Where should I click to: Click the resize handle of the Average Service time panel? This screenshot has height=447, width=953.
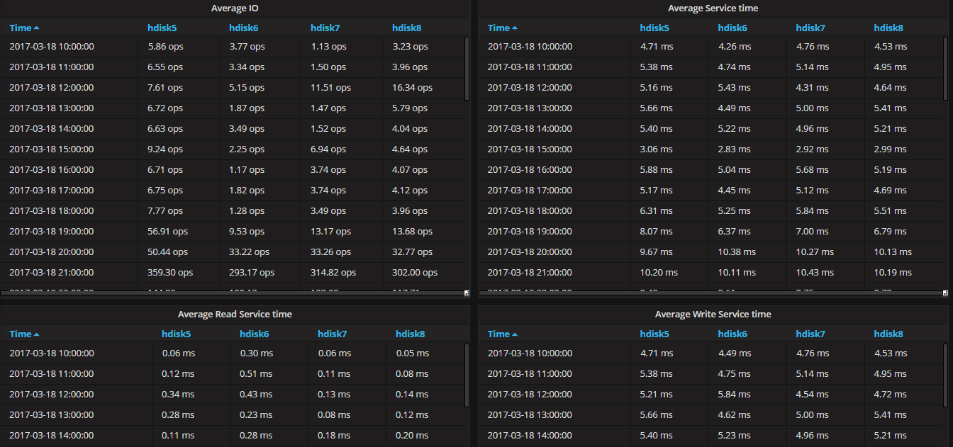tap(945, 293)
